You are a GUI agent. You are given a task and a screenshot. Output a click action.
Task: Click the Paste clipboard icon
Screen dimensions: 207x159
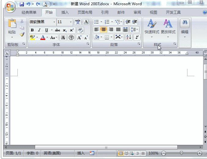click(x=12, y=23)
